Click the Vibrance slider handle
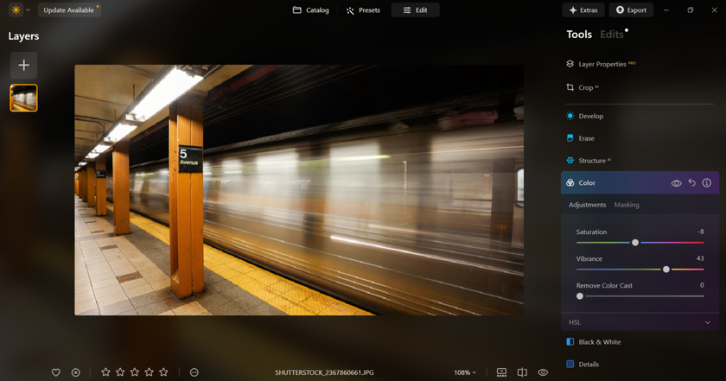The width and height of the screenshot is (726, 381). coord(666,270)
